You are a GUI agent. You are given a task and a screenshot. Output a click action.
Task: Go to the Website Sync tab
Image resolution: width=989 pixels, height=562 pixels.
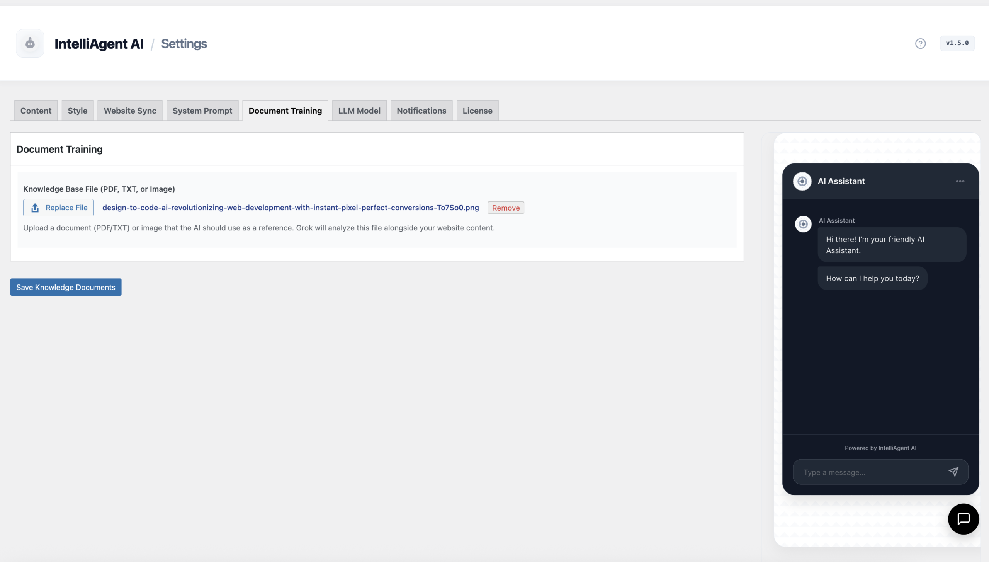pyautogui.click(x=130, y=111)
